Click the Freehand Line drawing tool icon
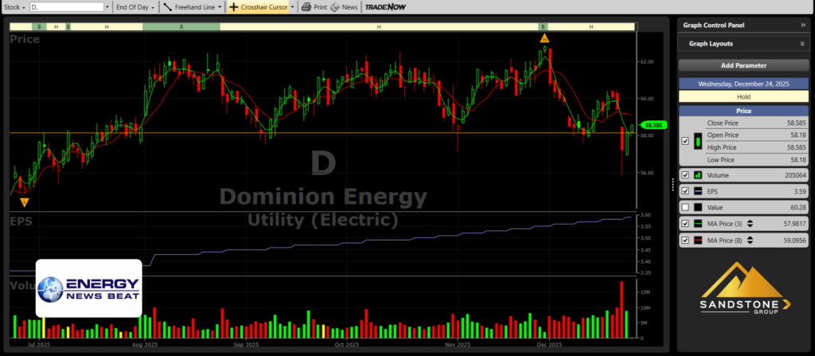815x356 pixels. click(167, 7)
